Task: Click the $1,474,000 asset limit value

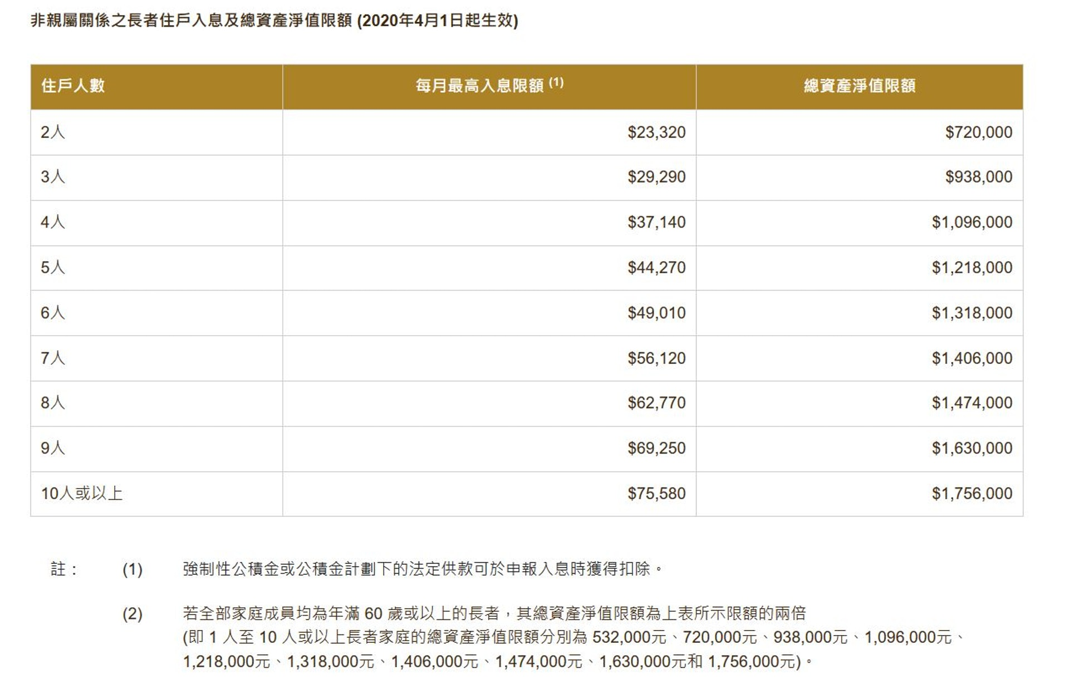Action: tap(972, 403)
